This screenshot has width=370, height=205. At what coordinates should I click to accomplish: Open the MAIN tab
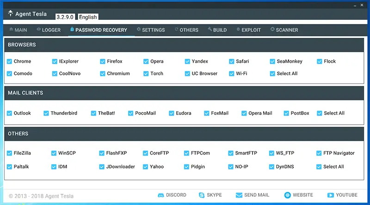pyautogui.click(x=18, y=30)
